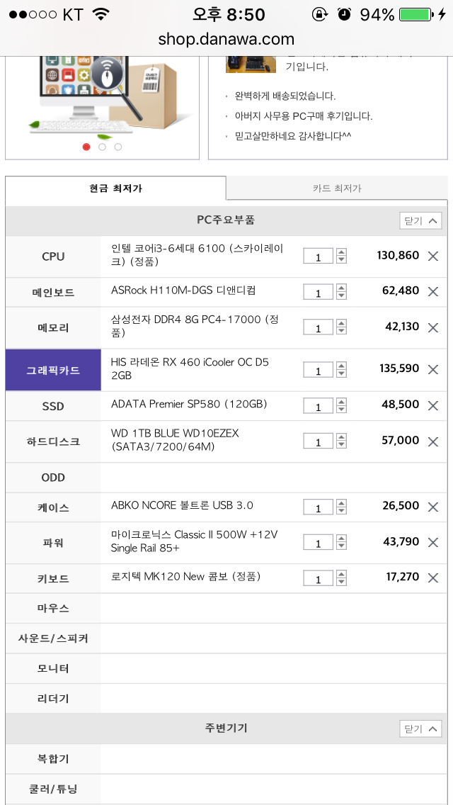Tap the shop.danawa.com address bar
This screenshot has width=453, height=805.
coord(226,39)
